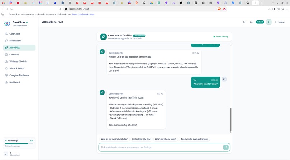Open tab search dropdown chevron
Image resolution: width=290 pixels, height=160 pixels.
(x=273, y=3)
